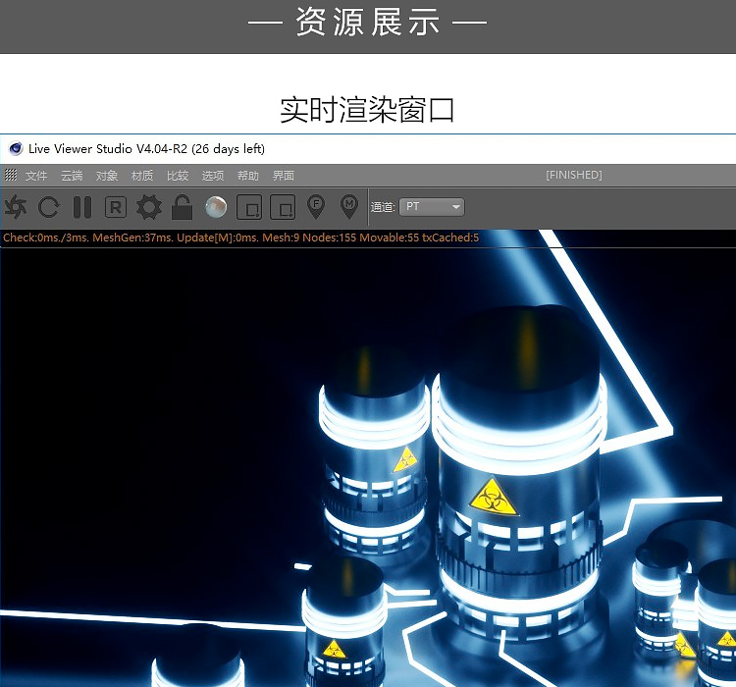This screenshot has width=736, height=687.
Task: Click the [FINISHED] status text
Action: pos(574,175)
